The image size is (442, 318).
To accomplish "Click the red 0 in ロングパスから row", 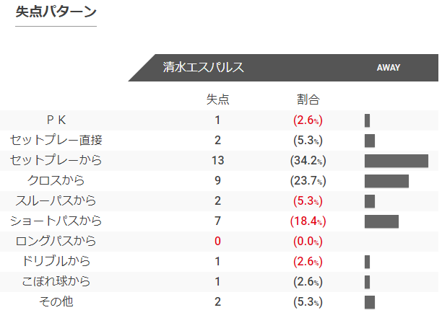I will point(217,241).
